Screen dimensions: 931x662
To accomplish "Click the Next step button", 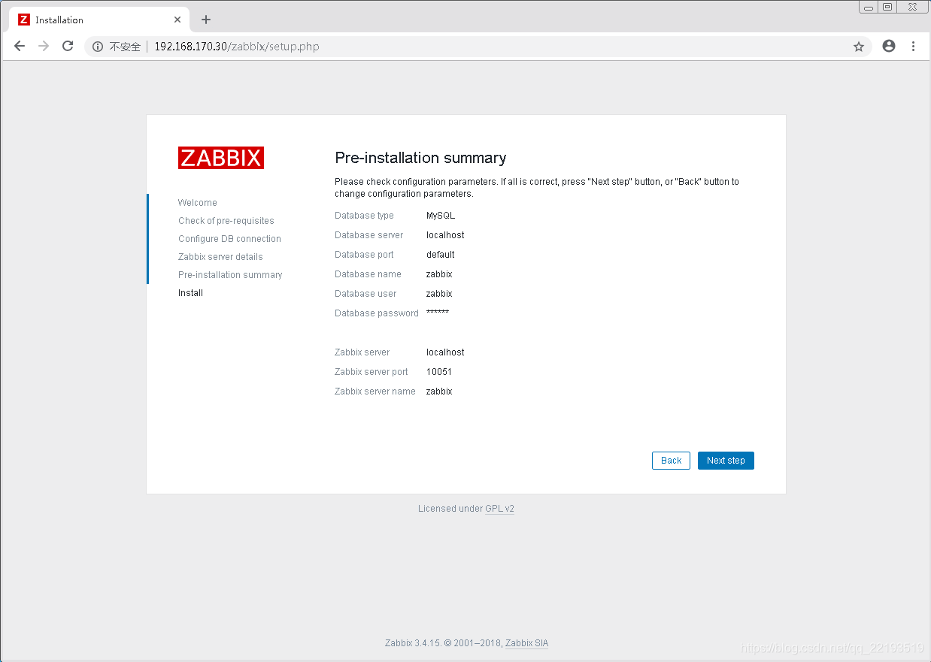I will (x=726, y=461).
